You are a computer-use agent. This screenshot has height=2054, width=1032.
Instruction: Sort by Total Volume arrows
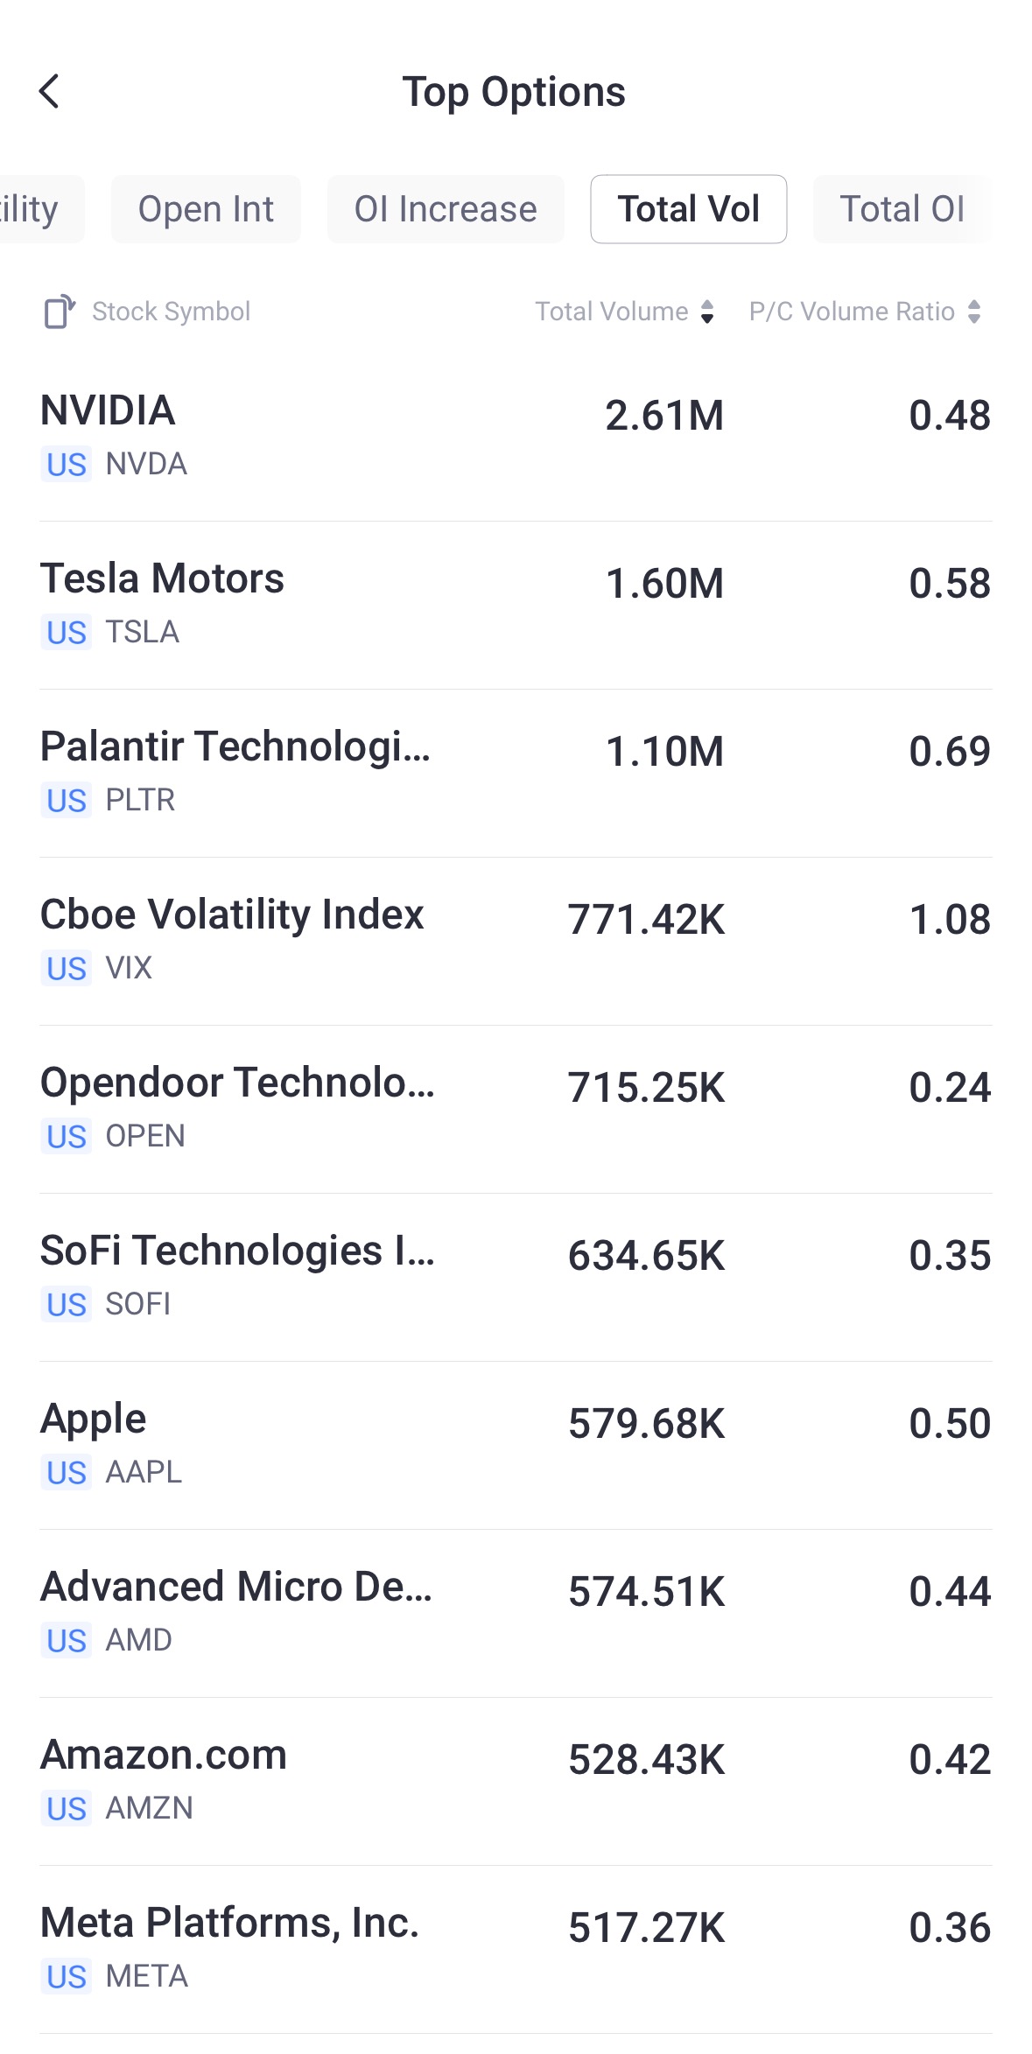tap(707, 312)
